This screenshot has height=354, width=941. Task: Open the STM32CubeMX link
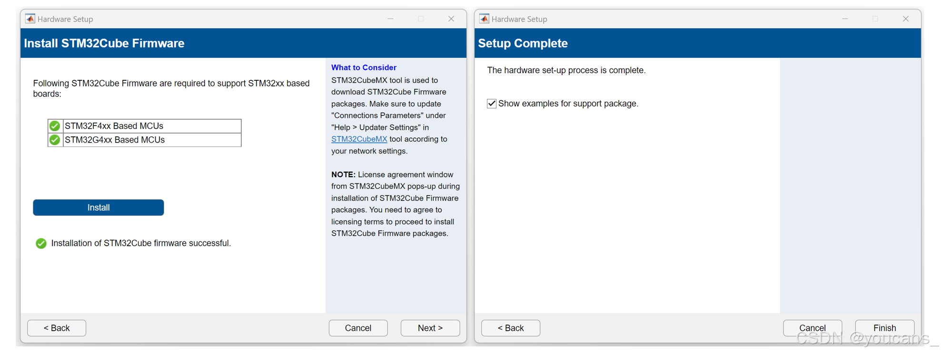click(x=359, y=139)
